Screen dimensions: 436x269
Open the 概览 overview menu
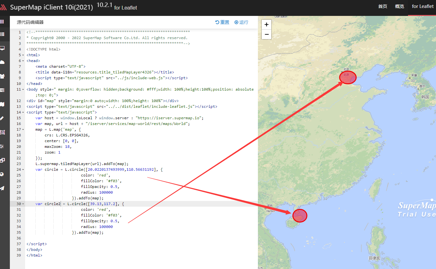(399, 6)
